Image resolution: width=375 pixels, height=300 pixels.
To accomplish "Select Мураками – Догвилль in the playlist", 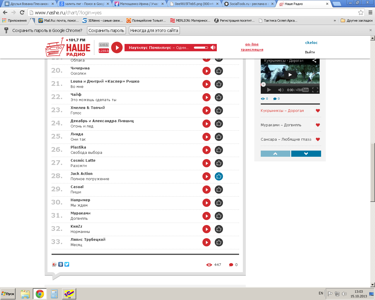I will (281, 125).
